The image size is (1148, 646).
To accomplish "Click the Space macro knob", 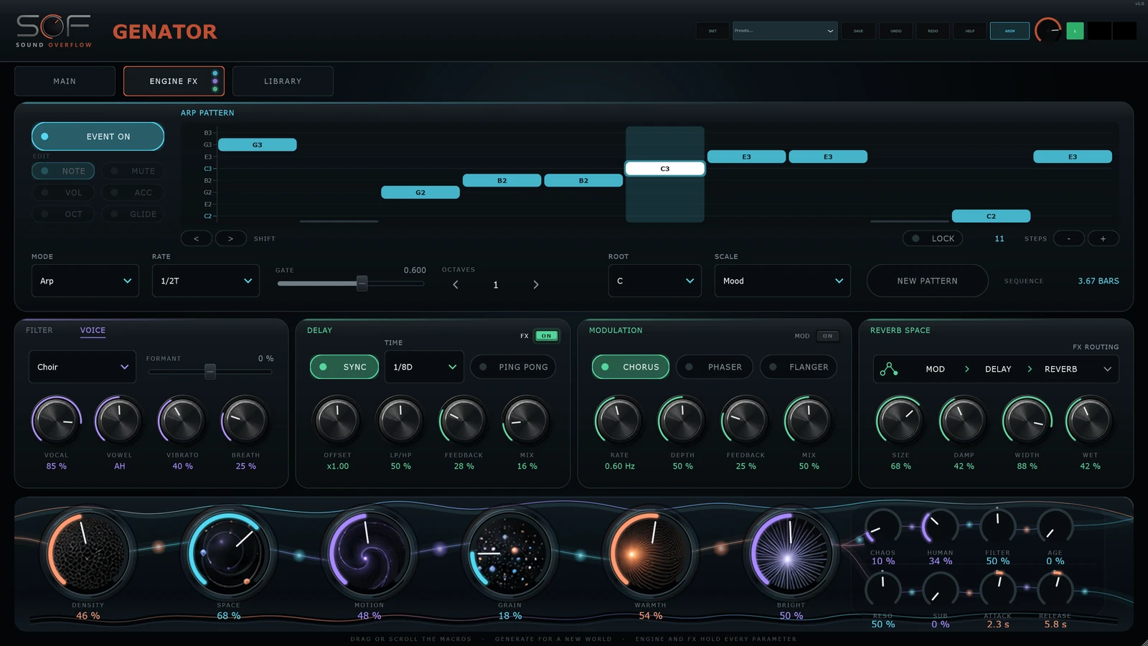I will (229, 553).
